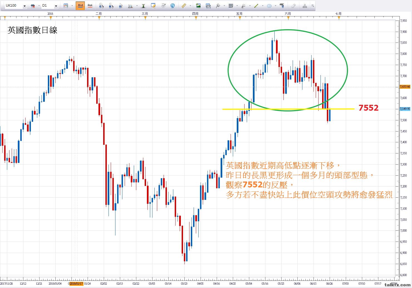The image size is (412, 288).
Task: Click the July (七月) timeline marker
Action: coord(339,18)
